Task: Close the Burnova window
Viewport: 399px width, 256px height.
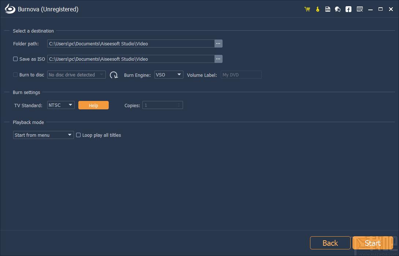Action: [x=391, y=9]
